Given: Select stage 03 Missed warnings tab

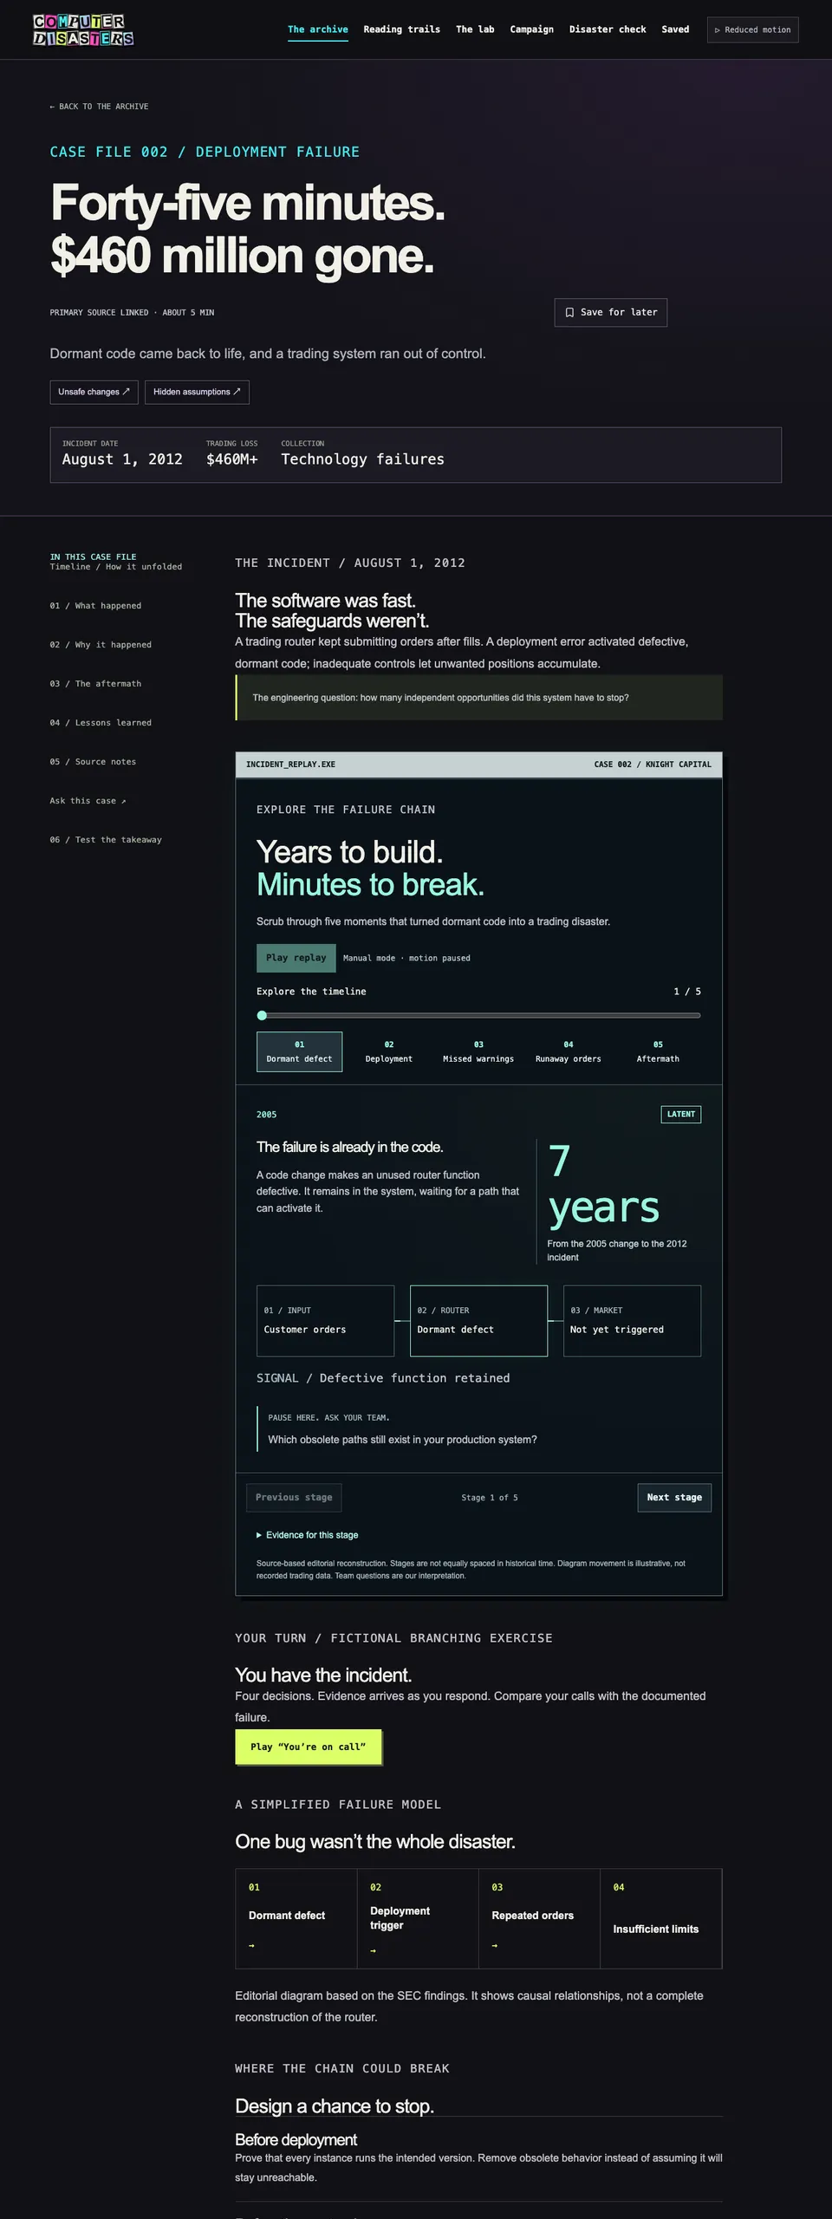Looking at the screenshot, I should click(478, 1051).
